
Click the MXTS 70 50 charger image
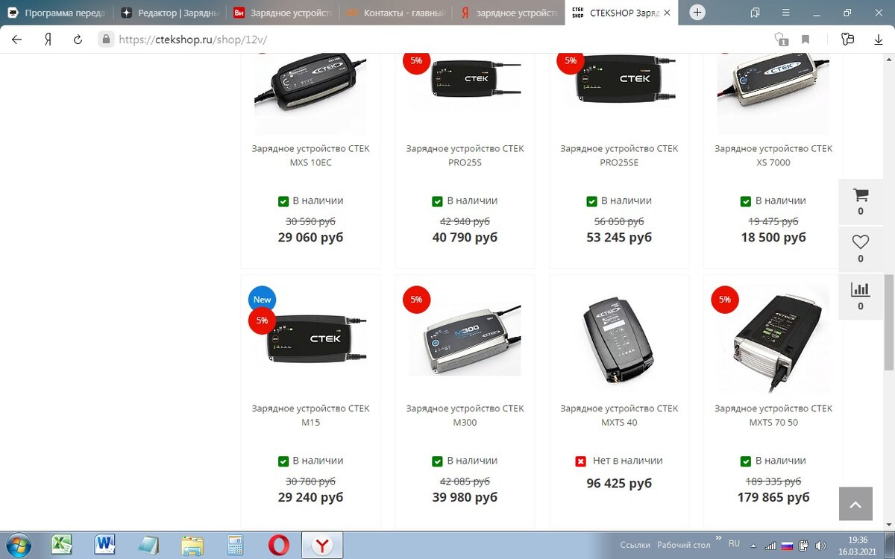click(x=773, y=338)
